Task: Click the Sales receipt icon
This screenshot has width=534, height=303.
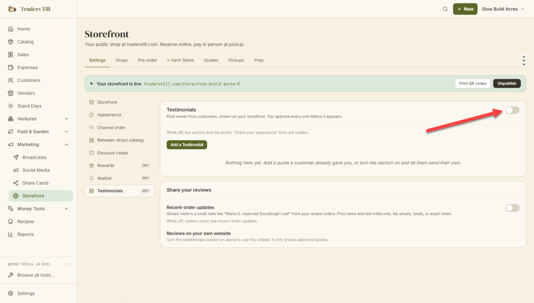Action: pyautogui.click(x=10, y=54)
